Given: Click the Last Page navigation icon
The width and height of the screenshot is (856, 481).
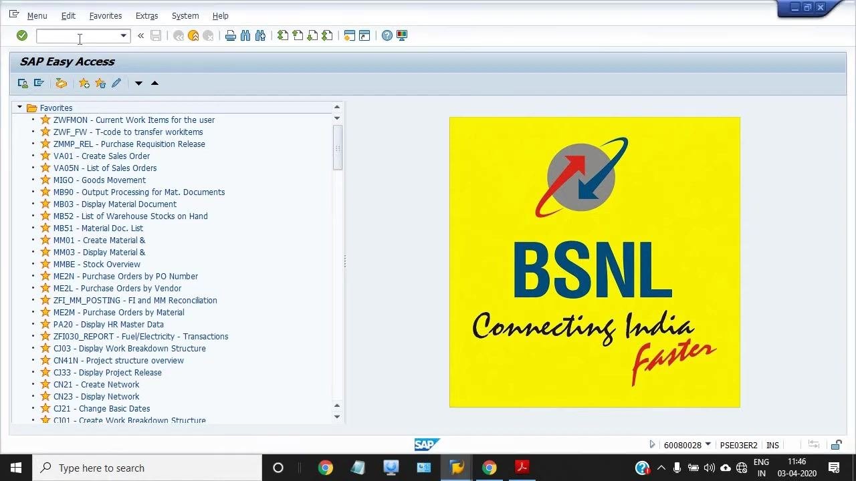Looking at the screenshot, I should click(x=327, y=35).
